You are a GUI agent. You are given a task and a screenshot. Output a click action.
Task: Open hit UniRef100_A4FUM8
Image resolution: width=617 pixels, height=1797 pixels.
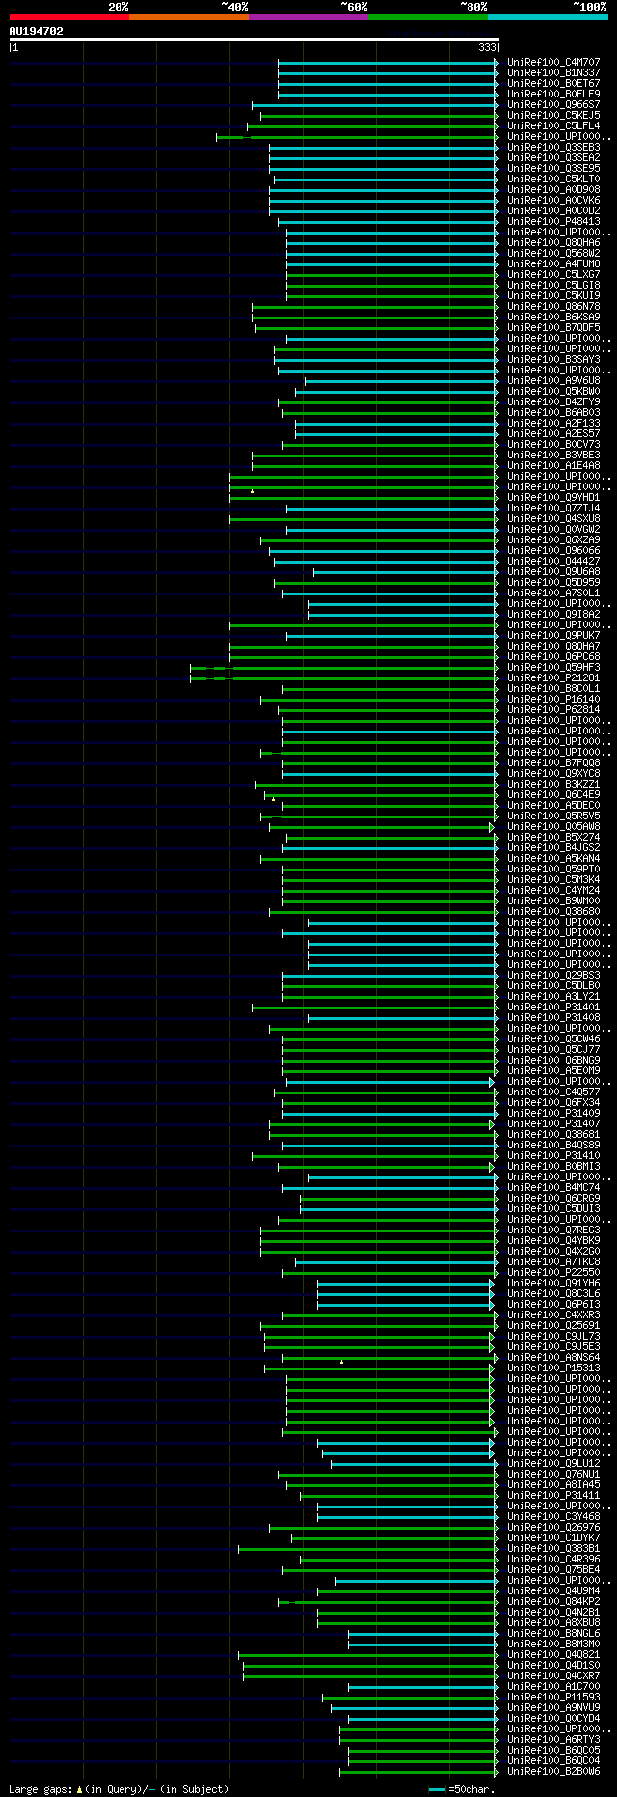553,264
